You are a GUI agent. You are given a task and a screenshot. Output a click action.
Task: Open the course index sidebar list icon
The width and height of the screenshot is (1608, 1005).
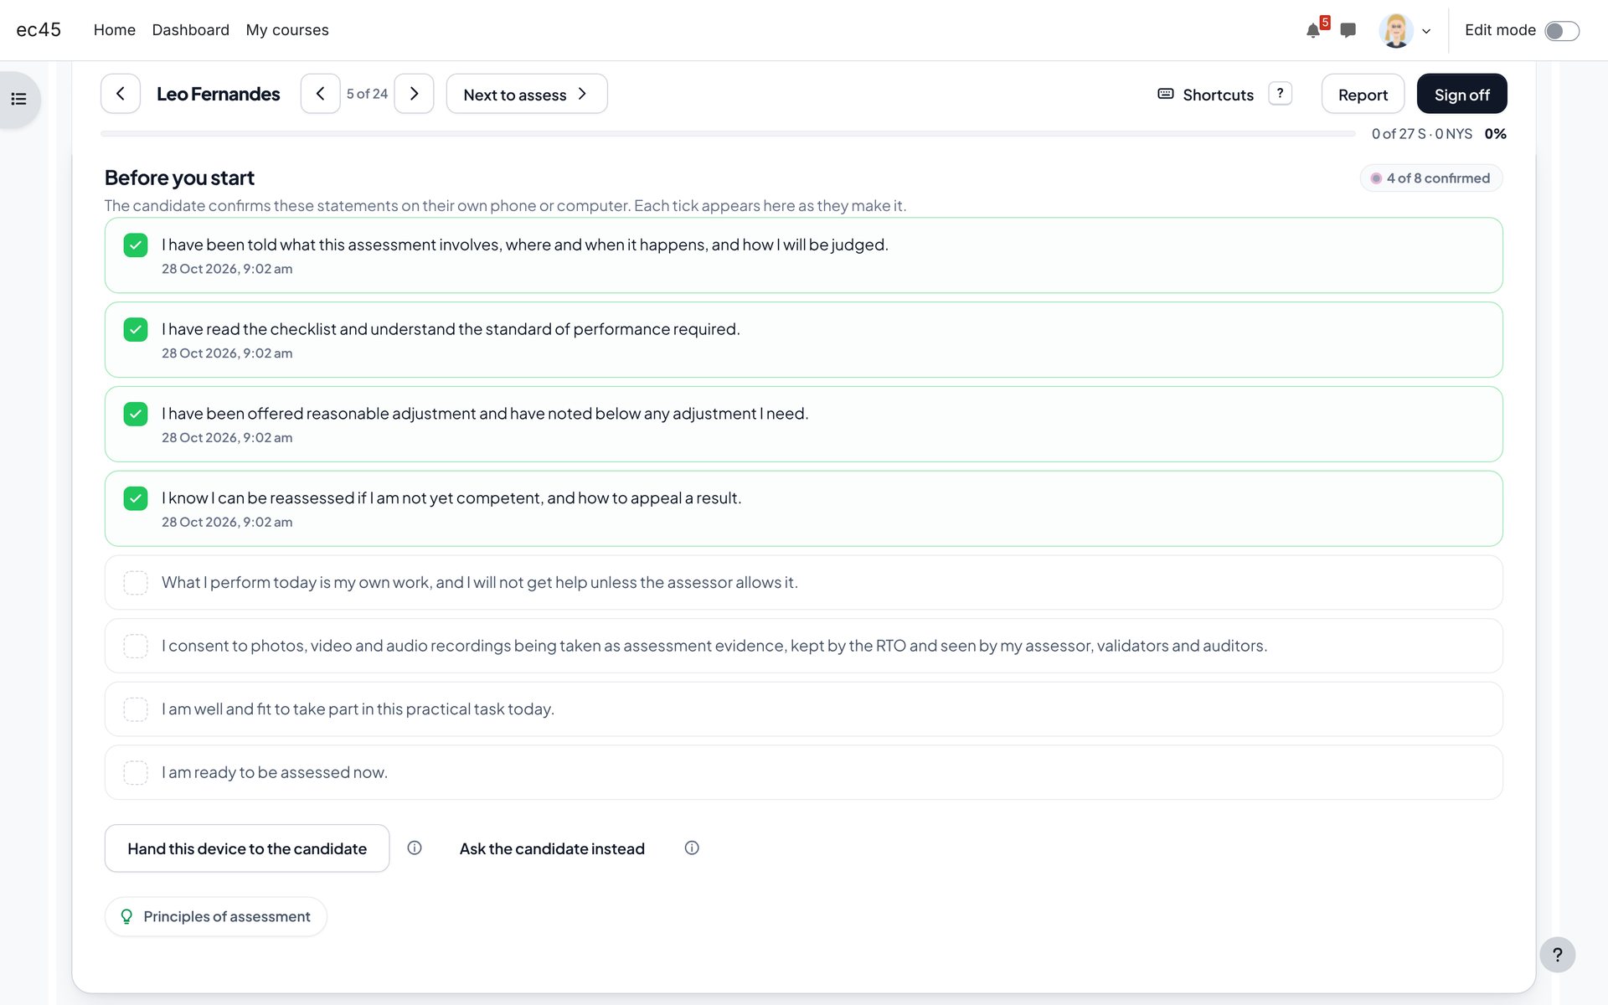point(19,99)
